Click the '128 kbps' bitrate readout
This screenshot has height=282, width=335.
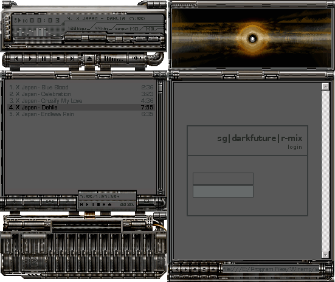pos(77,28)
